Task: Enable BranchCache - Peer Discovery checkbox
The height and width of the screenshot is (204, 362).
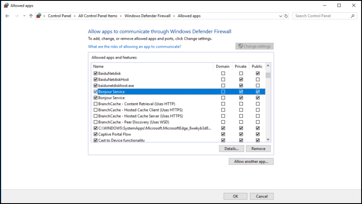Action: click(x=95, y=122)
